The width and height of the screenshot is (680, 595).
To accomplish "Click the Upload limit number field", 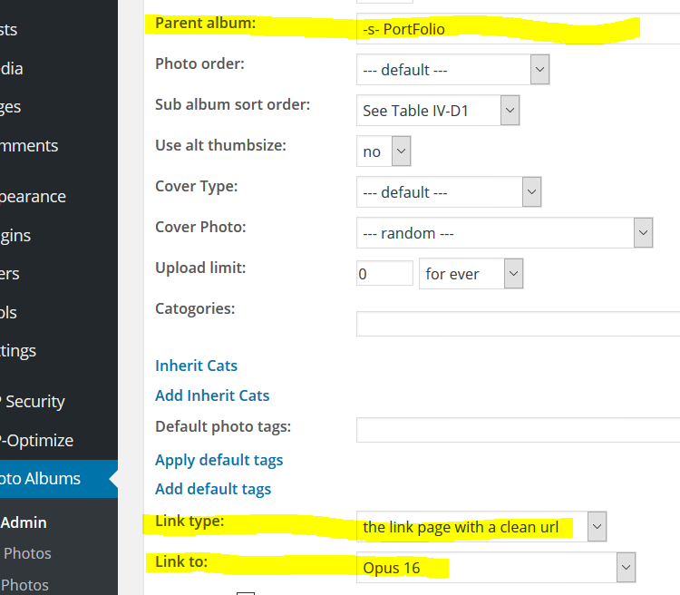I will (384, 274).
